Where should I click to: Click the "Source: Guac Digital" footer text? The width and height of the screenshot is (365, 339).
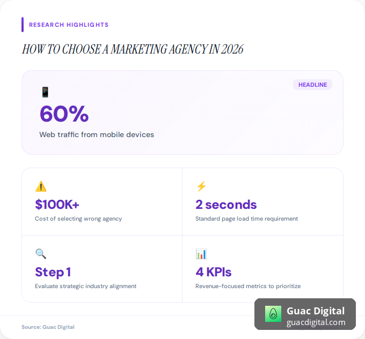[x=48, y=327]
